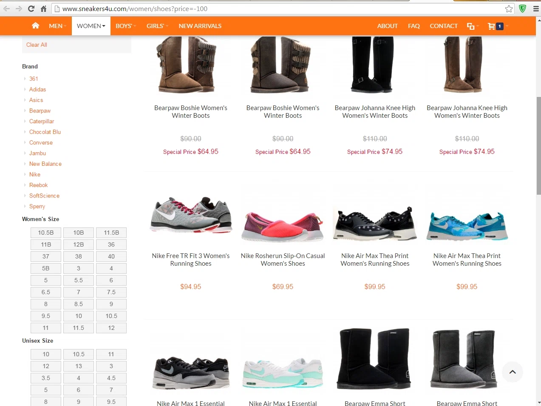Open the green shield extension icon
Image resolution: width=541 pixels, height=406 pixels.
click(523, 9)
